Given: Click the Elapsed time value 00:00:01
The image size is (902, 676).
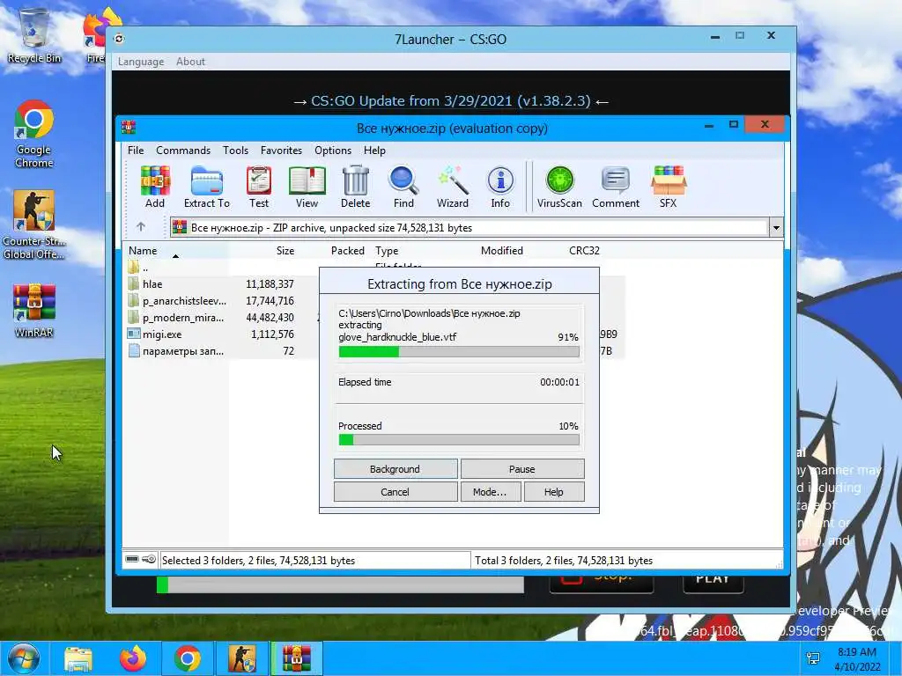Looking at the screenshot, I should point(559,382).
